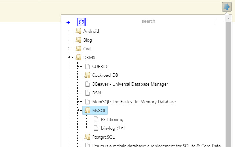Click the vertical scrollbar thumb
This screenshot has width=235, height=147.
(x=228, y=84)
